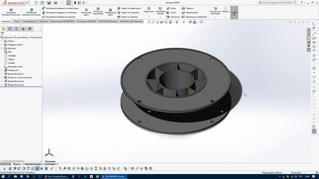Switch to the Анализировать tab
The image size is (319, 179).
30,21
